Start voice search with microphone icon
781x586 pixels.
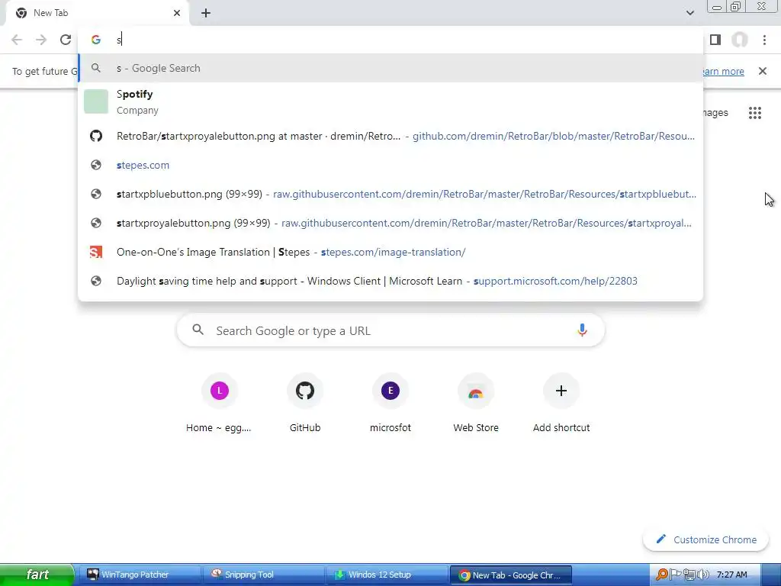[582, 330]
